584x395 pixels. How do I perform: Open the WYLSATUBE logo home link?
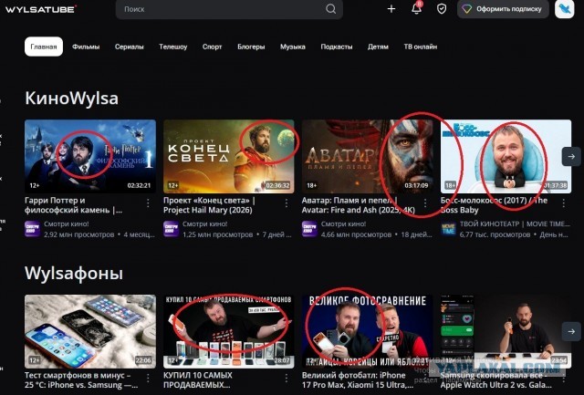(x=41, y=9)
